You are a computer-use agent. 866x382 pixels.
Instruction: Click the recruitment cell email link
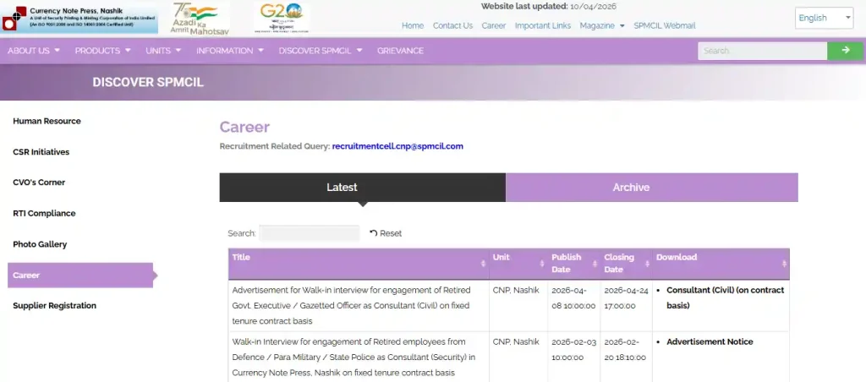point(397,146)
